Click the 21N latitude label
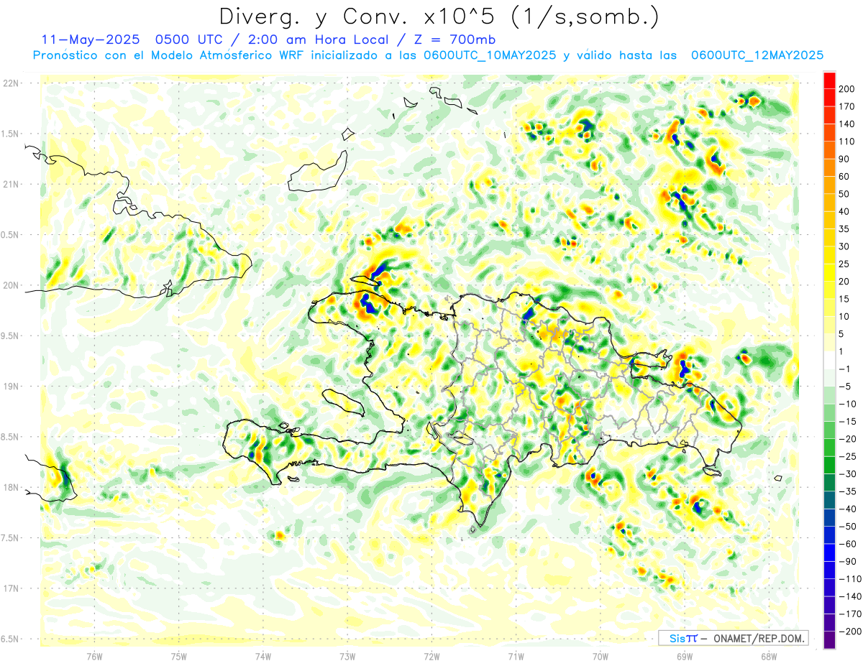This screenshot has width=863, height=666. click(x=12, y=184)
